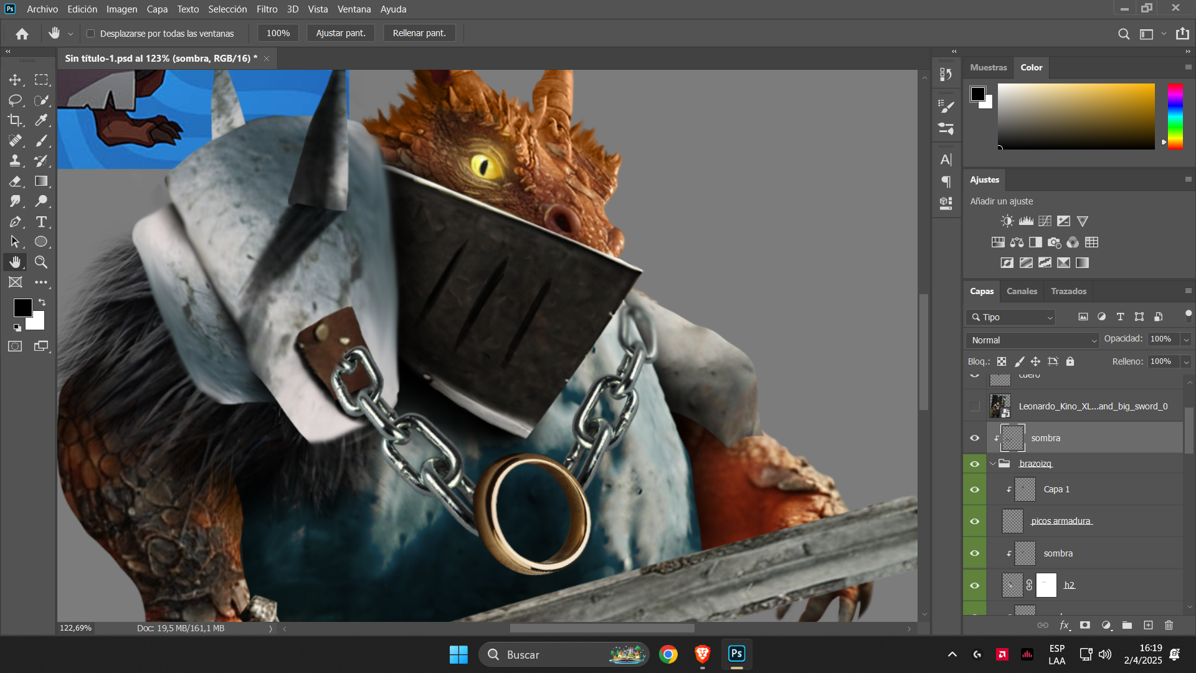Select the Pen tool

[x=15, y=222]
